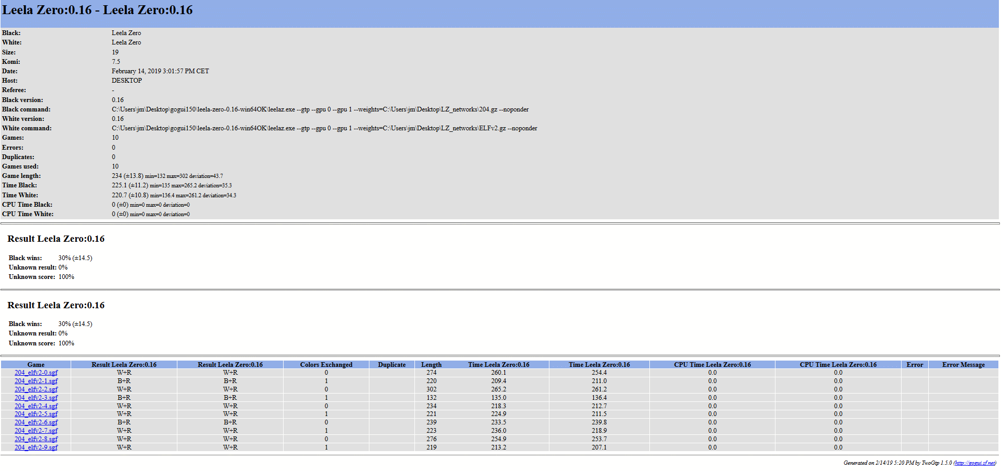Viewport: 1001px width, 471px height.
Task: Open game file 204_elfv2-3.sgf
Action: [36, 398]
